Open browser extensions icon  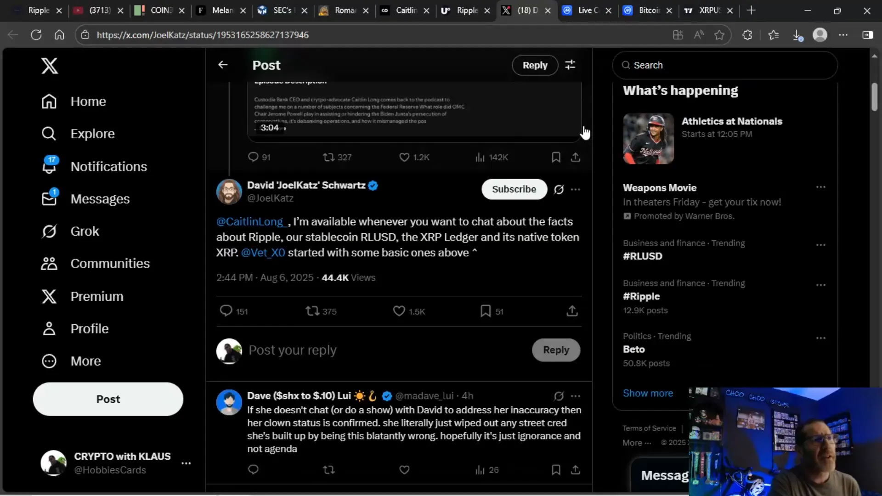coord(747,35)
